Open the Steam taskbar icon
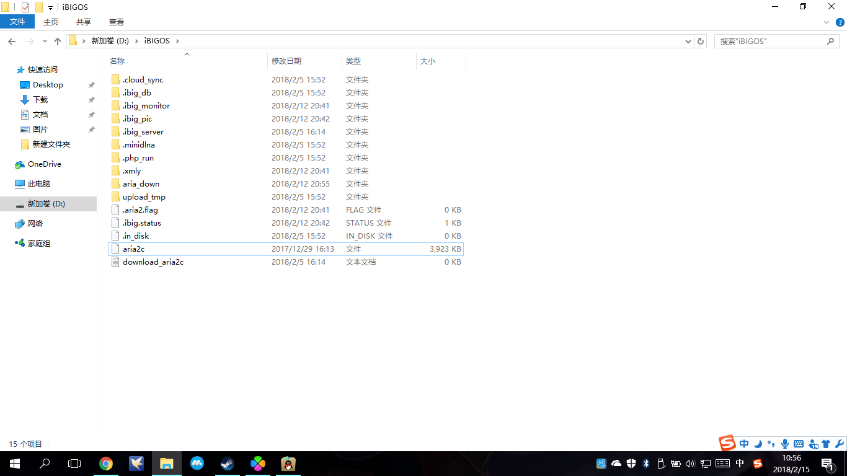The height and width of the screenshot is (476, 847). 227,464
